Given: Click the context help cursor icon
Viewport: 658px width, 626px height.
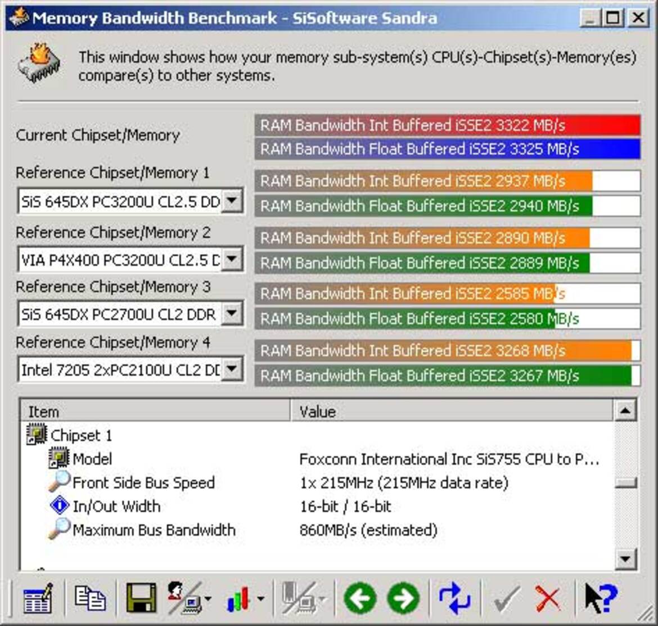Looking at the screenshot, I should [x=601, y=598].
